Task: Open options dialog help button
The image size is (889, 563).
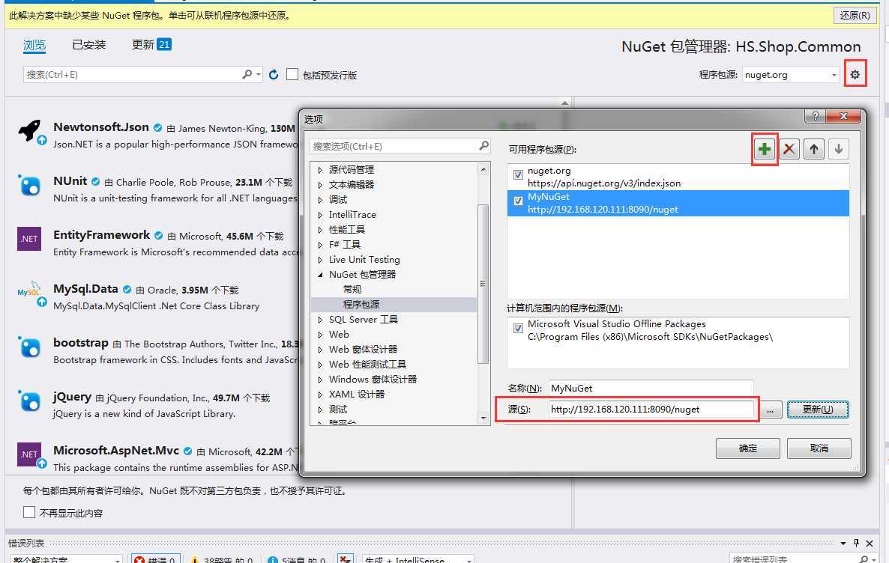Action: (815, 115)
